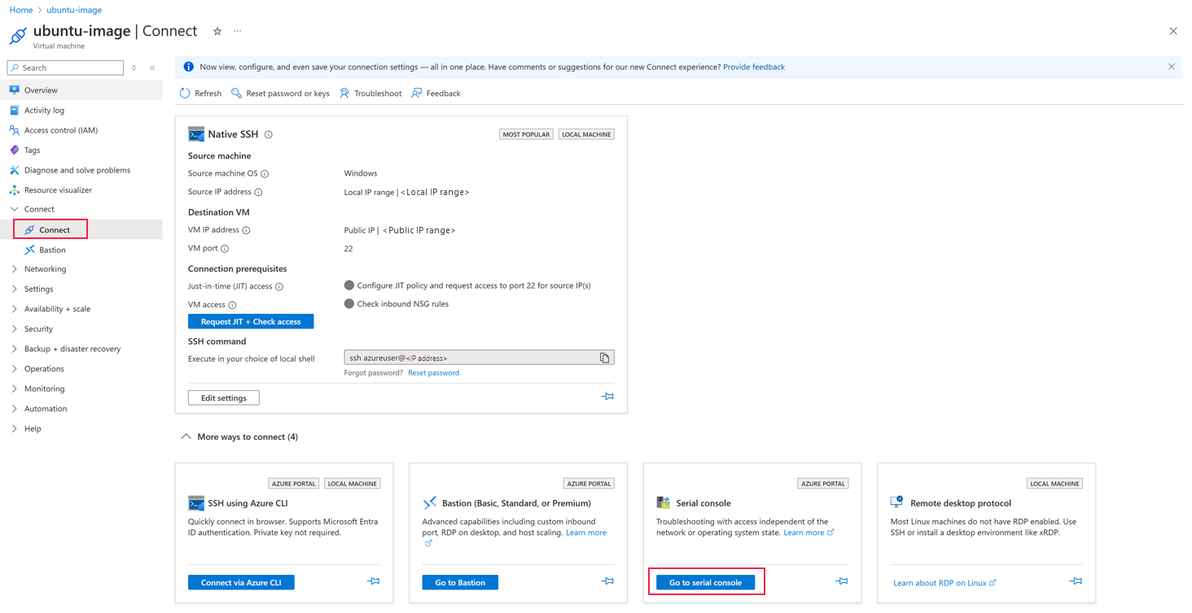Collapse the Connect group in sidebar
The height and width of the screenshot is (613, 1192).
coord(15,209)
